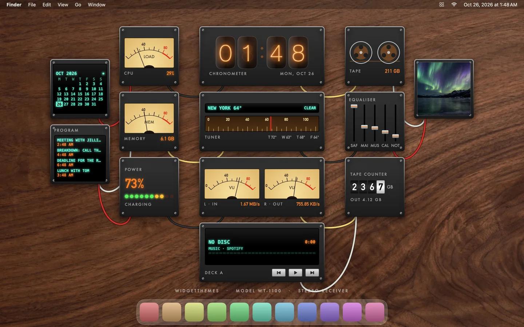Click CLEAR in the tuner display
The height and width of the screenshot is (327, 524).
pyautogui.click(x=310, y=108)
